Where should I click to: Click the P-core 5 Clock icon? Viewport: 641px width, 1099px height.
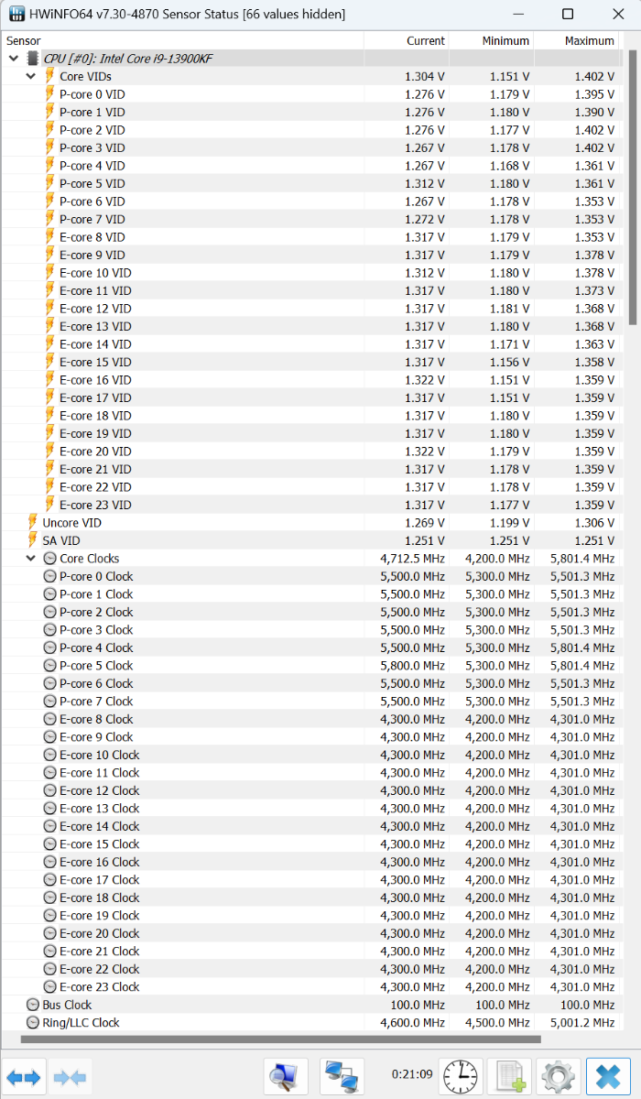49,666
